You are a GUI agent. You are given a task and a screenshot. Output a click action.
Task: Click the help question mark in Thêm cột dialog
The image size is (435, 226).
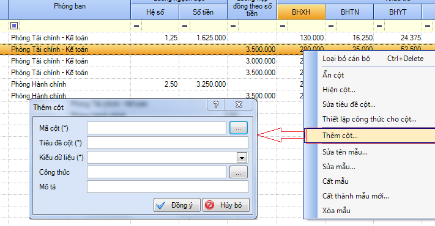(x=215, y=104)
